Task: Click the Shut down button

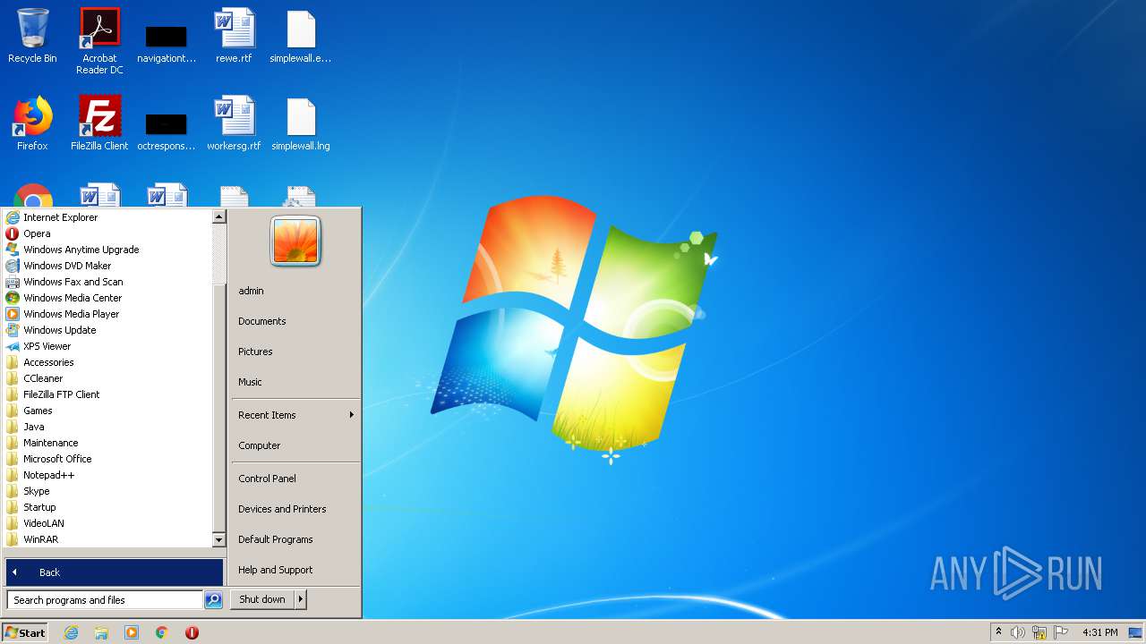Action: [x=262, y=599]
